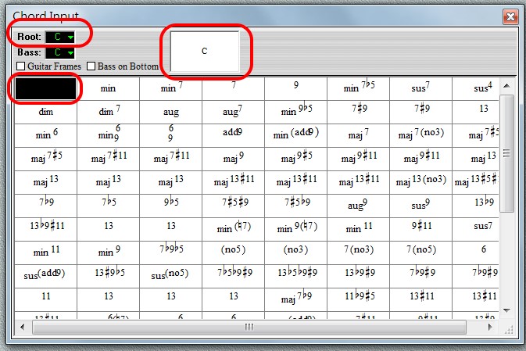The image size is (526, 351).
Task: Choose the aug chord cell
Action: pos(170,112)
